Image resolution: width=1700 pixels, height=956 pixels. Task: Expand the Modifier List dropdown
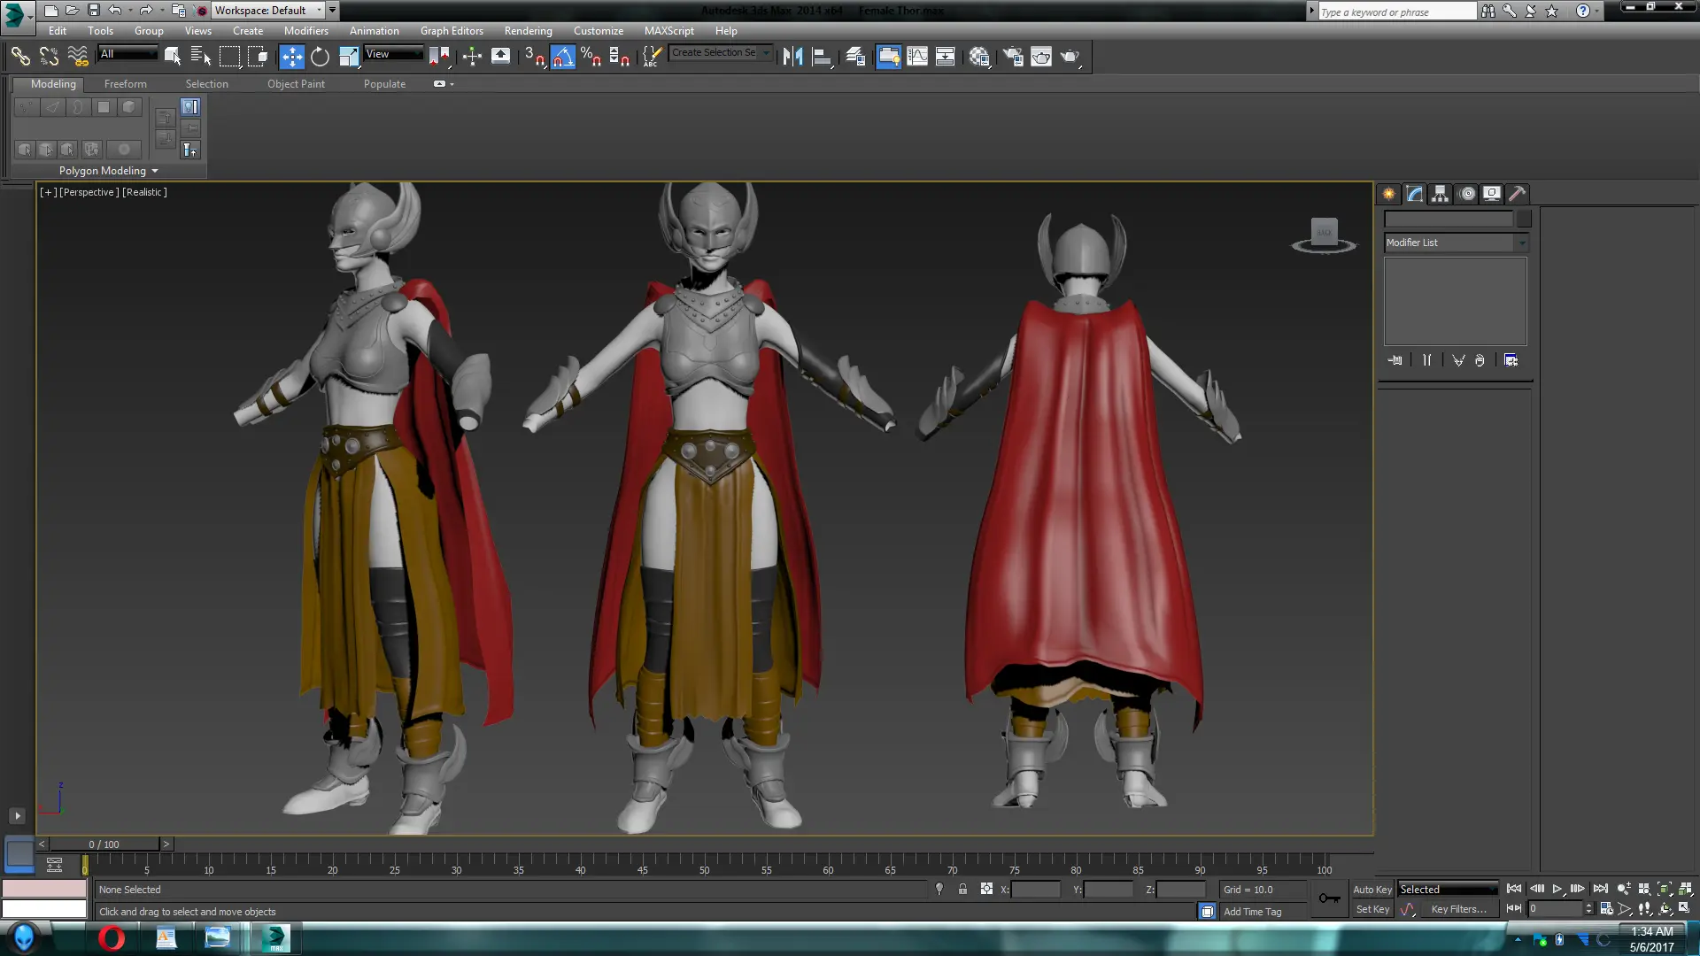(x=1456, y=243)
